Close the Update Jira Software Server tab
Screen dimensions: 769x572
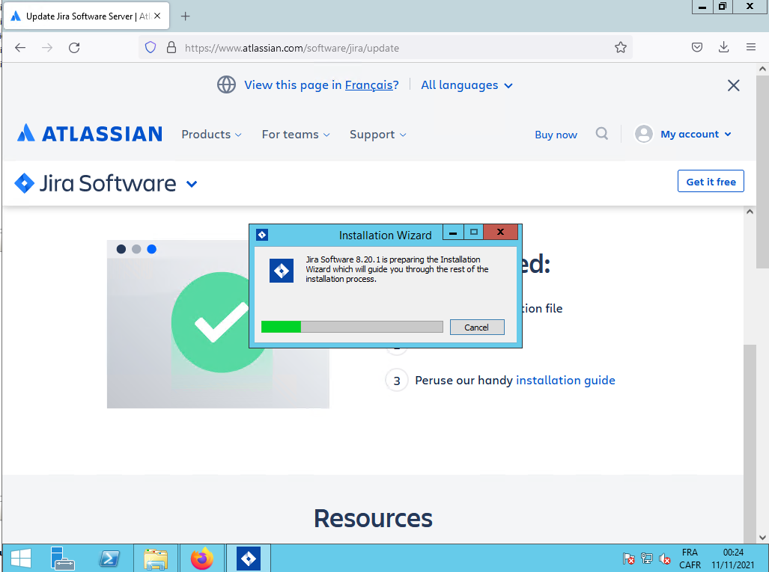pos(157,16)
